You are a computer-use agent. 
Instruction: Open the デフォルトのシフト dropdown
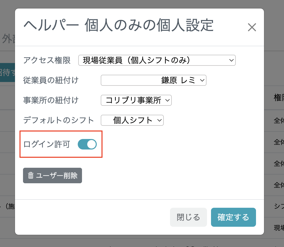pos(132,120)
